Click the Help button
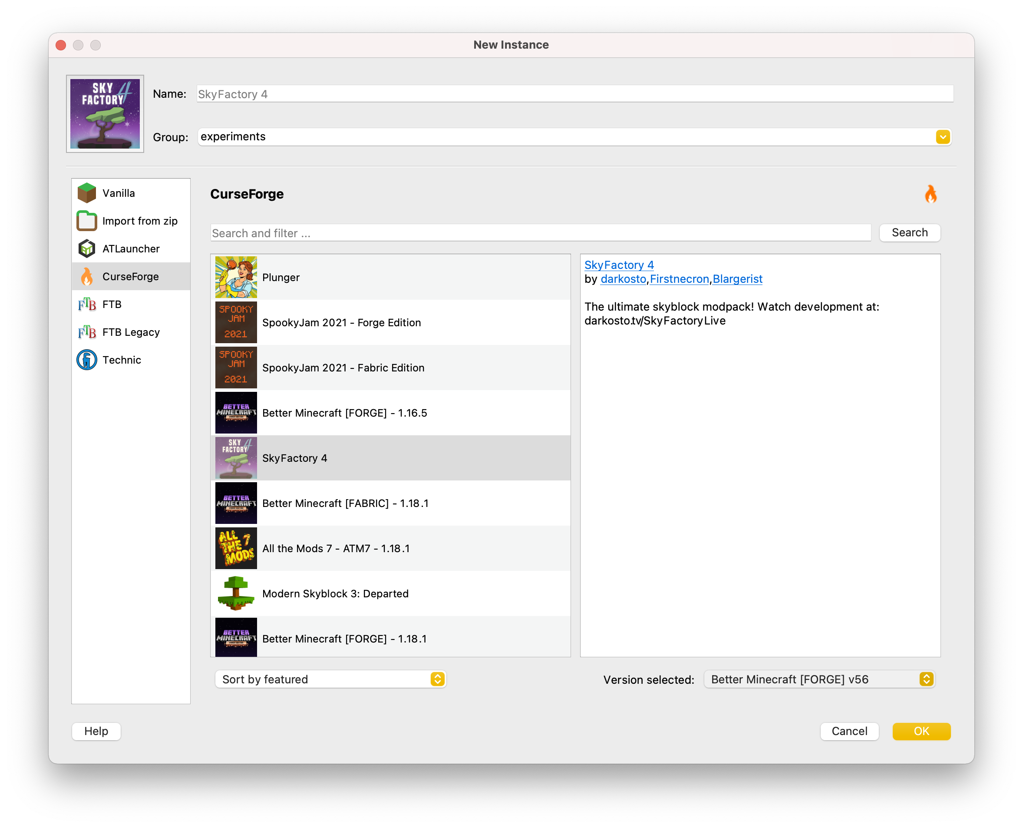1023x828 pixels. click(x=96, y=731)
